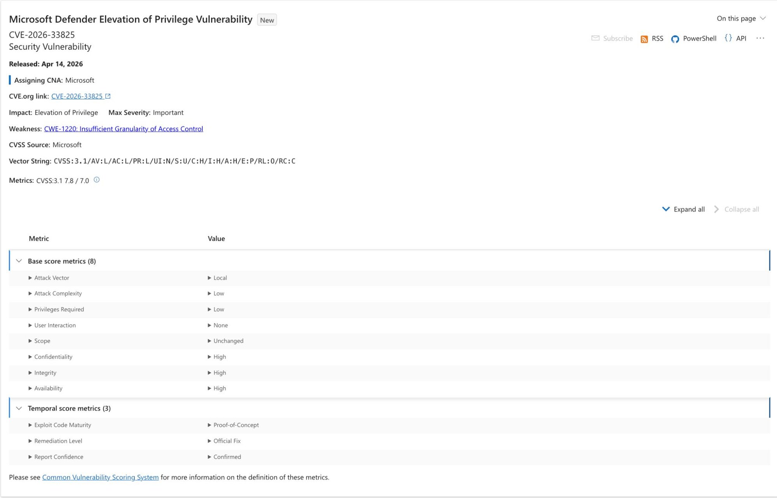Click the Subscribe envelope icon

coord(595,38)
